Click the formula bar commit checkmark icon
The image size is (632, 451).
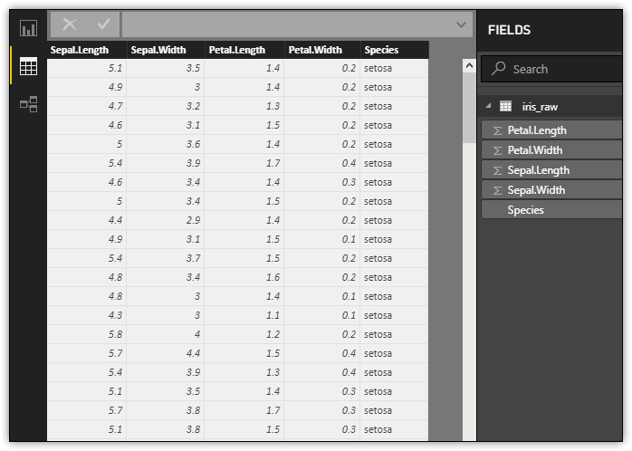point(103,24)
